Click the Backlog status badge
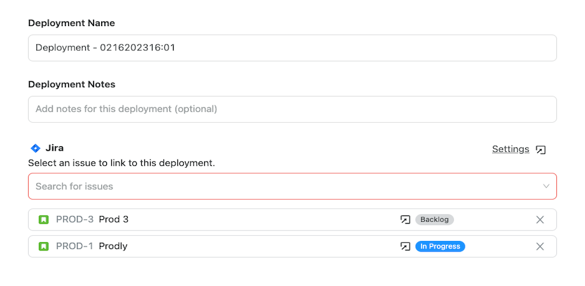585x286 pixels. 435,220
